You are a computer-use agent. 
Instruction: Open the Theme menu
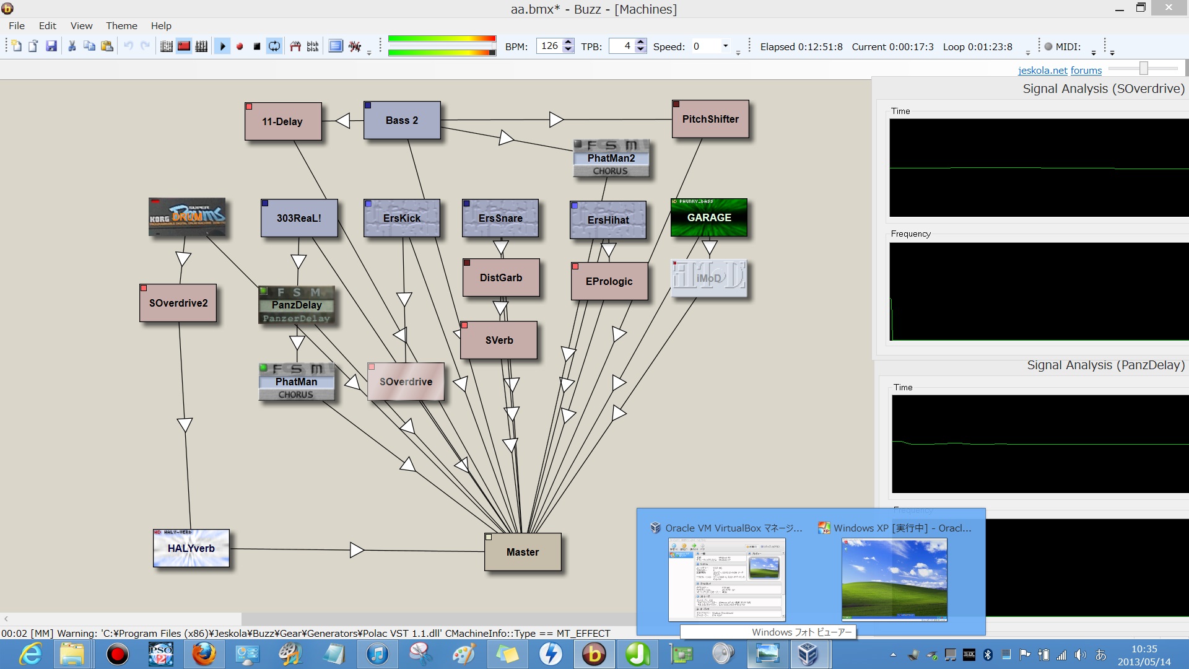[121, 25]
